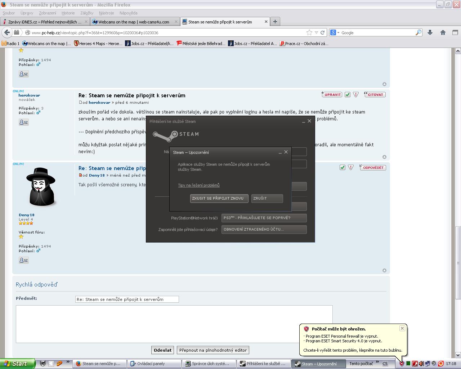Click green checkmark icon on Deny18's post
The image size is (461, 369).
(343, 167)
